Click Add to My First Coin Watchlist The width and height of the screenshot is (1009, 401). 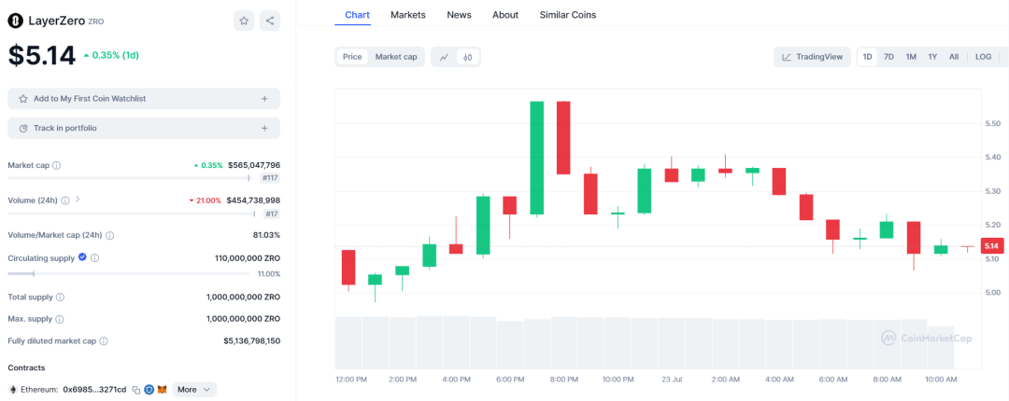click(x=144, y=99)
